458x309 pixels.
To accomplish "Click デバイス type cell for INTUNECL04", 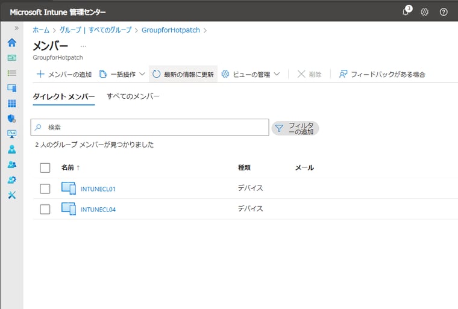I will (x=250, y=208).
